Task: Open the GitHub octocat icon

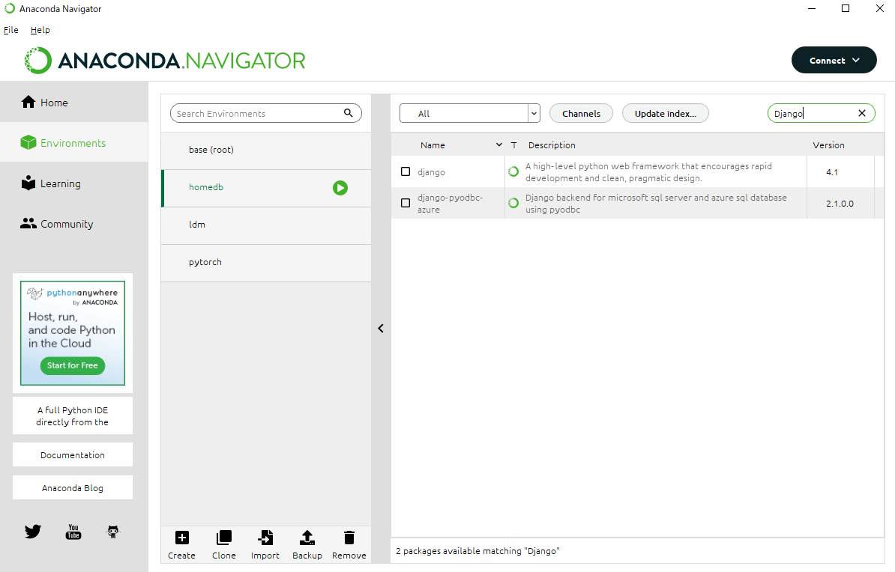Action: pyautogui.click(x=113, y=532)
